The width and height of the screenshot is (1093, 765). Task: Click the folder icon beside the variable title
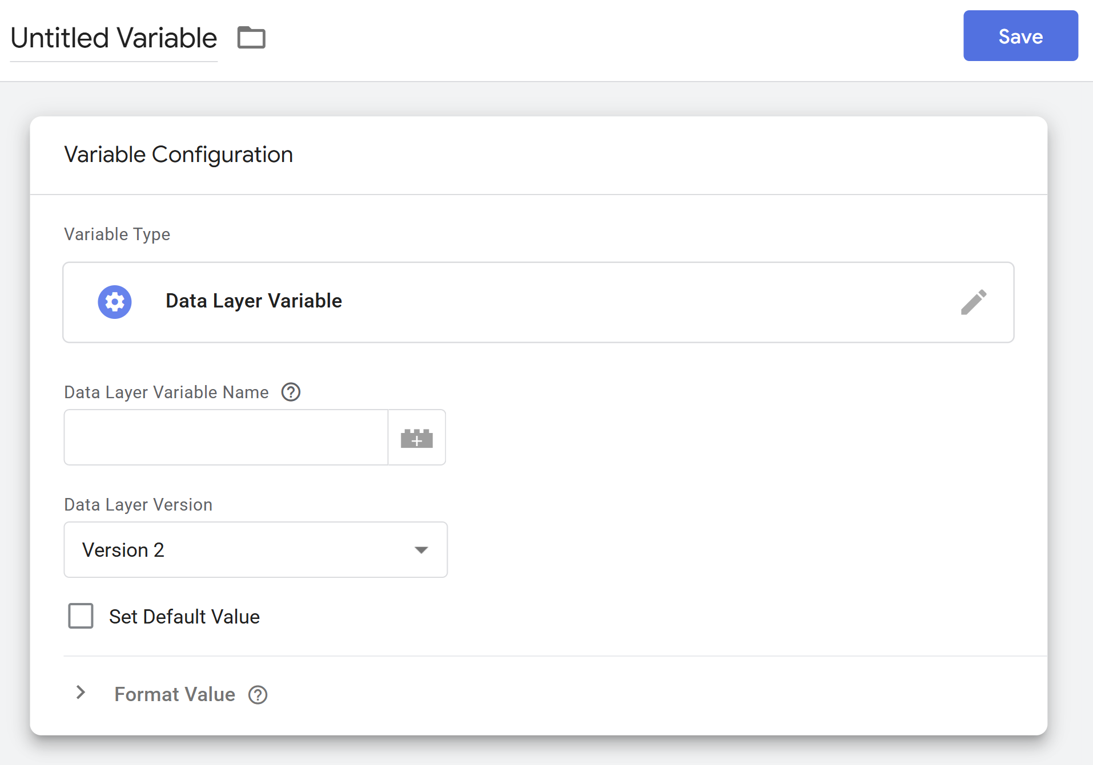click(x=251, y=38)
